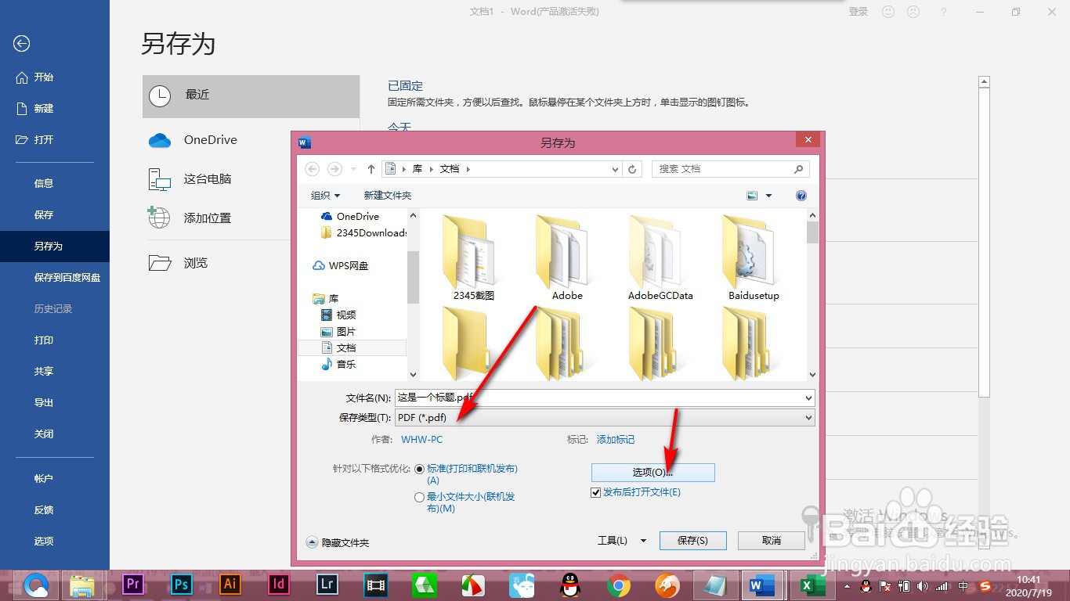This screenshot has width=1070, height=601.
Task: Refresh the folder view
Action: pos(632,169)
